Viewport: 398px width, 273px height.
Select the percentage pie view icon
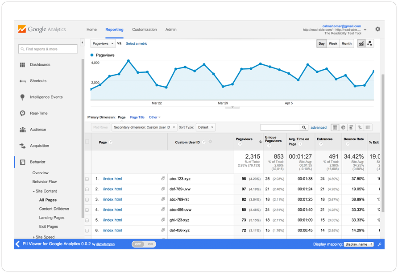click(343, 127)
